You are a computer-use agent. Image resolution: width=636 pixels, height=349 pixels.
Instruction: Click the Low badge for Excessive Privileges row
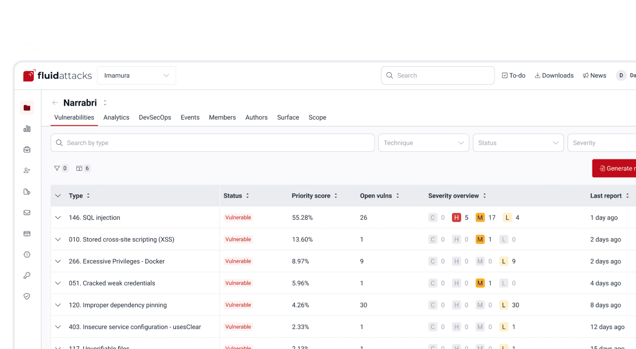click(x=504, y=261)
